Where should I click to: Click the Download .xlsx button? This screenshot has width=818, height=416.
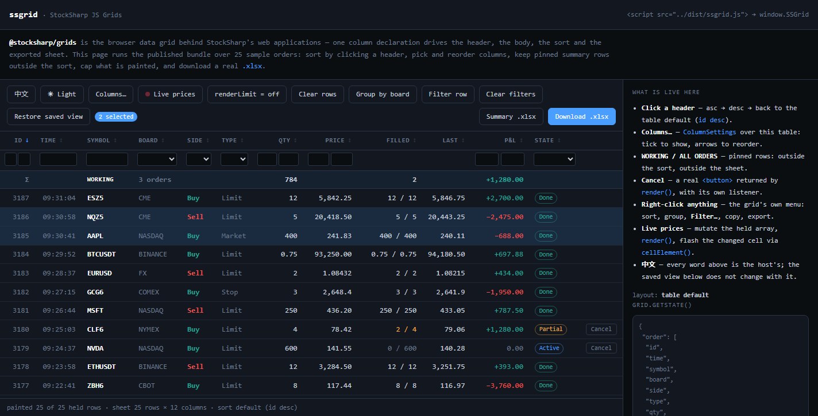tap(582, 116)
